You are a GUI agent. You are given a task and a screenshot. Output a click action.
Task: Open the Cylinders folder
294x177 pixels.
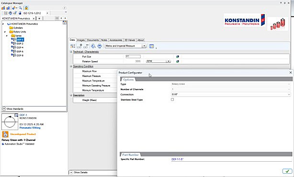click(16, 28)
